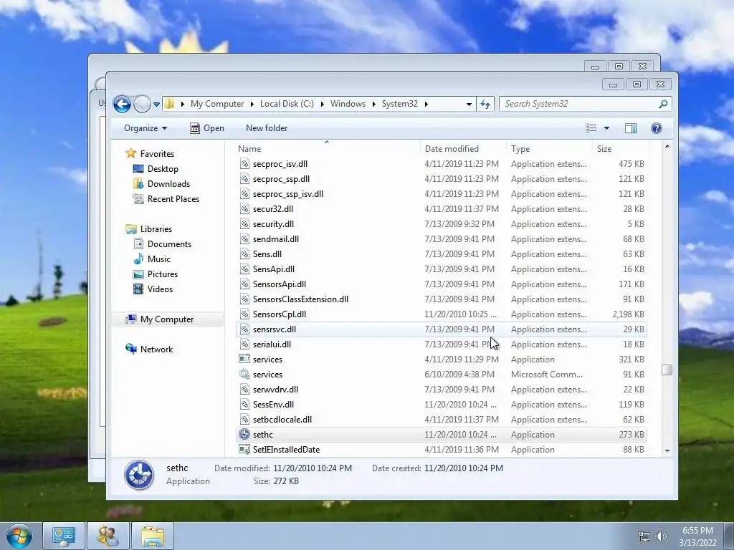Screen dimensions: 734x550
Task: Click the Favorites star icon
Action: tap(131, 153)
